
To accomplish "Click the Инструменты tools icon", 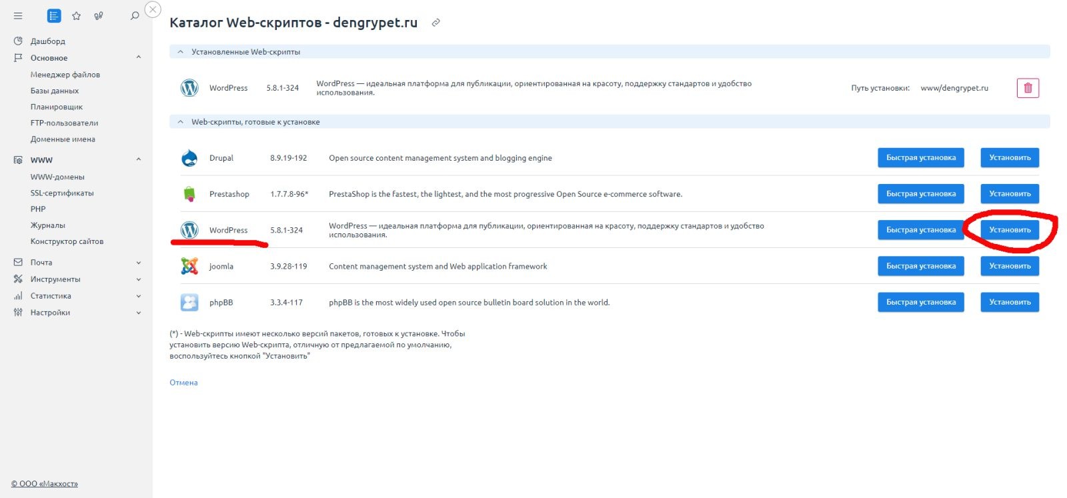I will coord(18,279).
